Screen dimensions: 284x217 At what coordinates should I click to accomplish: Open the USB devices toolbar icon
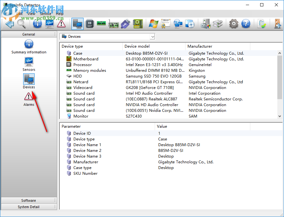coord(125,24)
